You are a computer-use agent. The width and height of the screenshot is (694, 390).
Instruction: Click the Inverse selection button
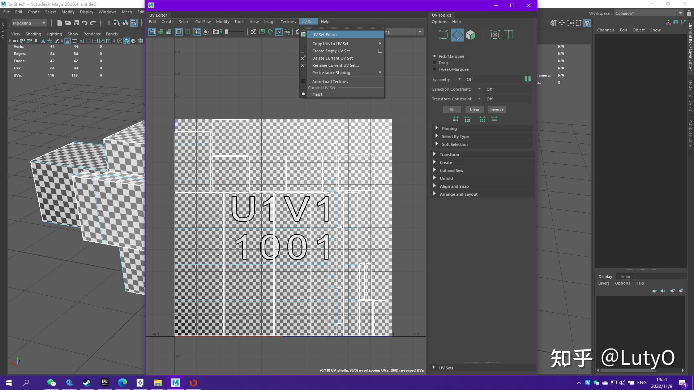point(497,109)
